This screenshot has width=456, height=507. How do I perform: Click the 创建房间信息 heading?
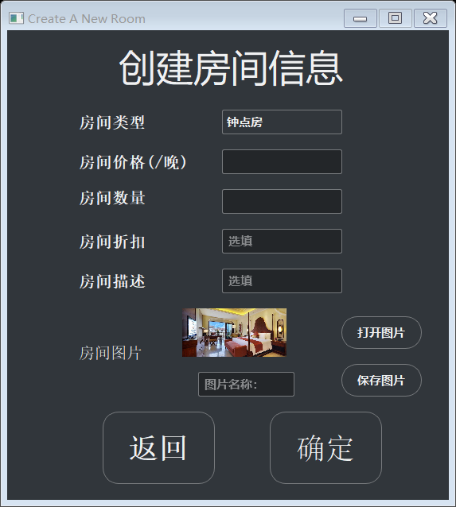point(231,68)
